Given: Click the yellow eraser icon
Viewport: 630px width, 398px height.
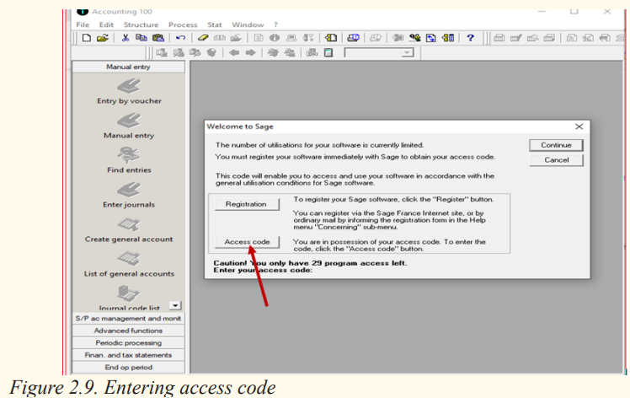Looking at the screenshot, I should (203, 38).
